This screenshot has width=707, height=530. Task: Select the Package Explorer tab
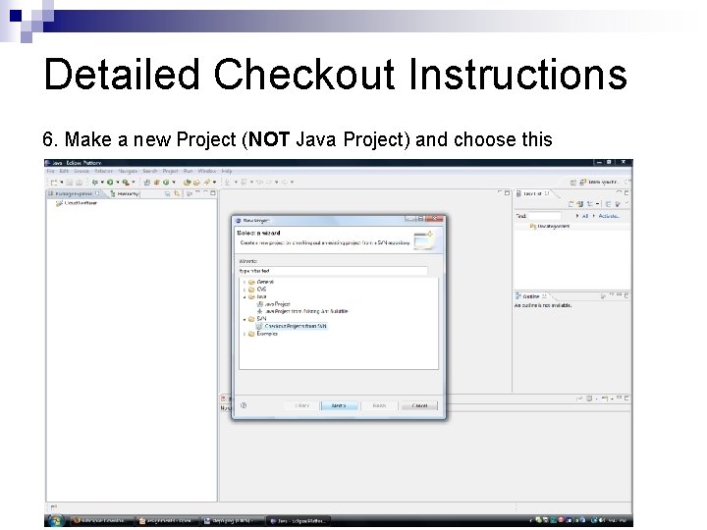click(74, 193)
